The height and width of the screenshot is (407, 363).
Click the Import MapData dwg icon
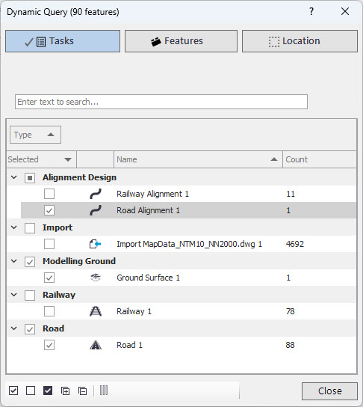95,244
